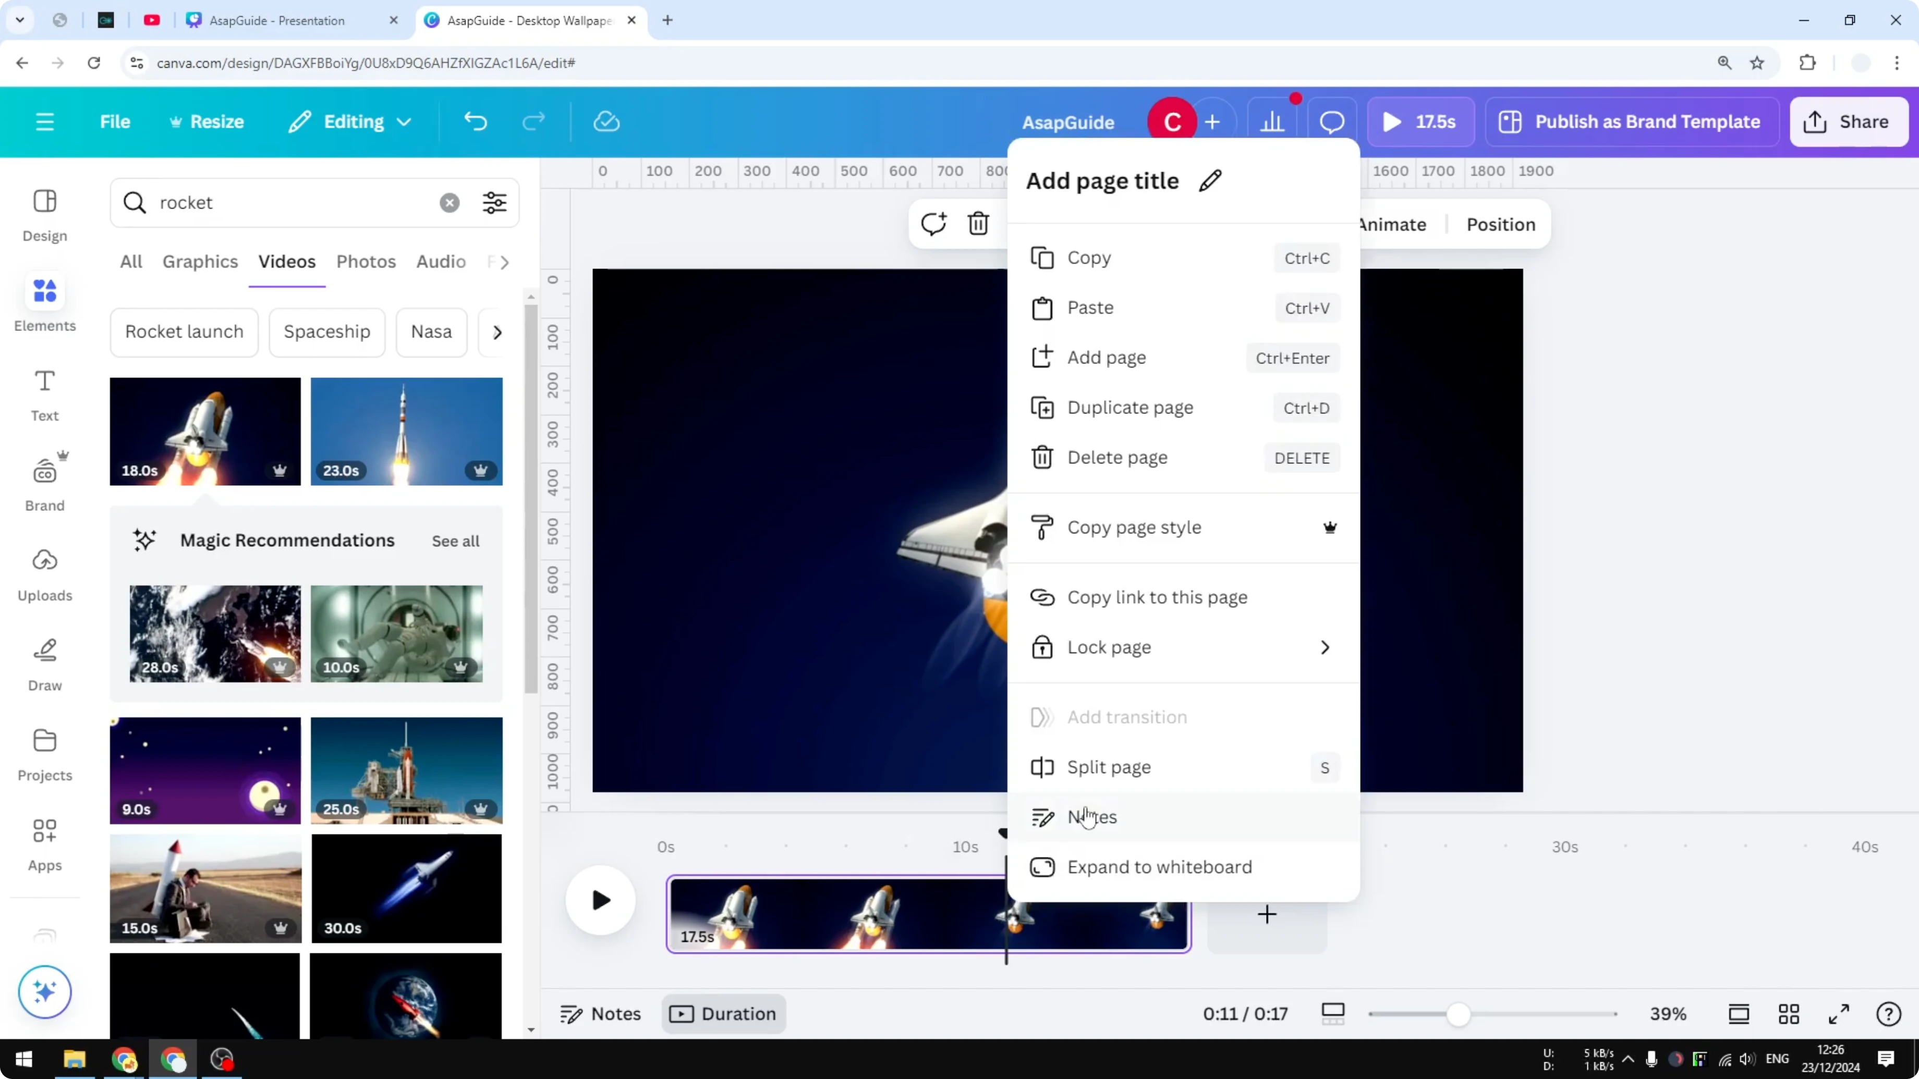Clear the rocket search query

coord(449,203)
